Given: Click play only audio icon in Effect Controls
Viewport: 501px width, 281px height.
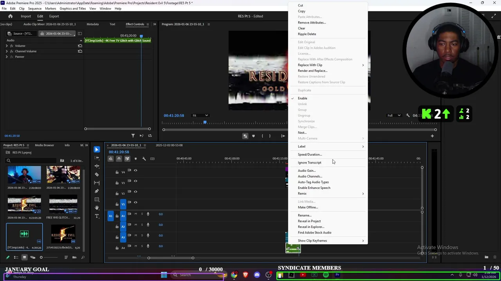Looking at the screenshot, I should [141, 135].
